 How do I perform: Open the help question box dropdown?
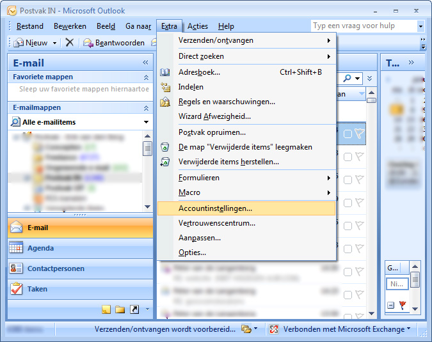420,26
